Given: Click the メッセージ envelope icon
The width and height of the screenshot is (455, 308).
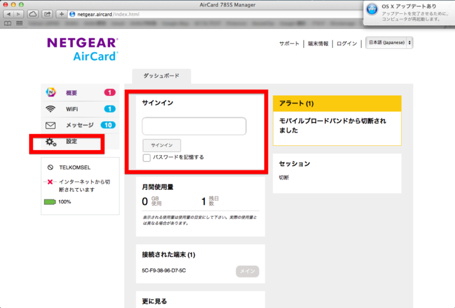Looking at the screenshot, I should tap(51, 126).
